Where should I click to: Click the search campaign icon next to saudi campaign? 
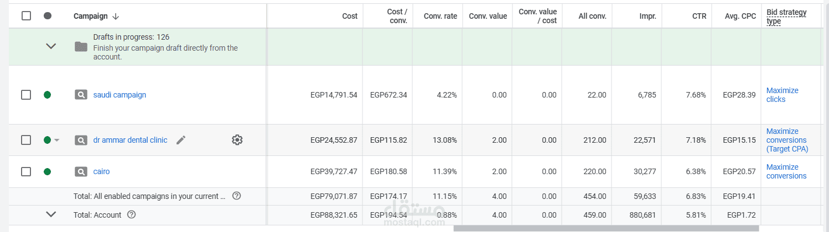pyautogui.click(x=81, y=95)
